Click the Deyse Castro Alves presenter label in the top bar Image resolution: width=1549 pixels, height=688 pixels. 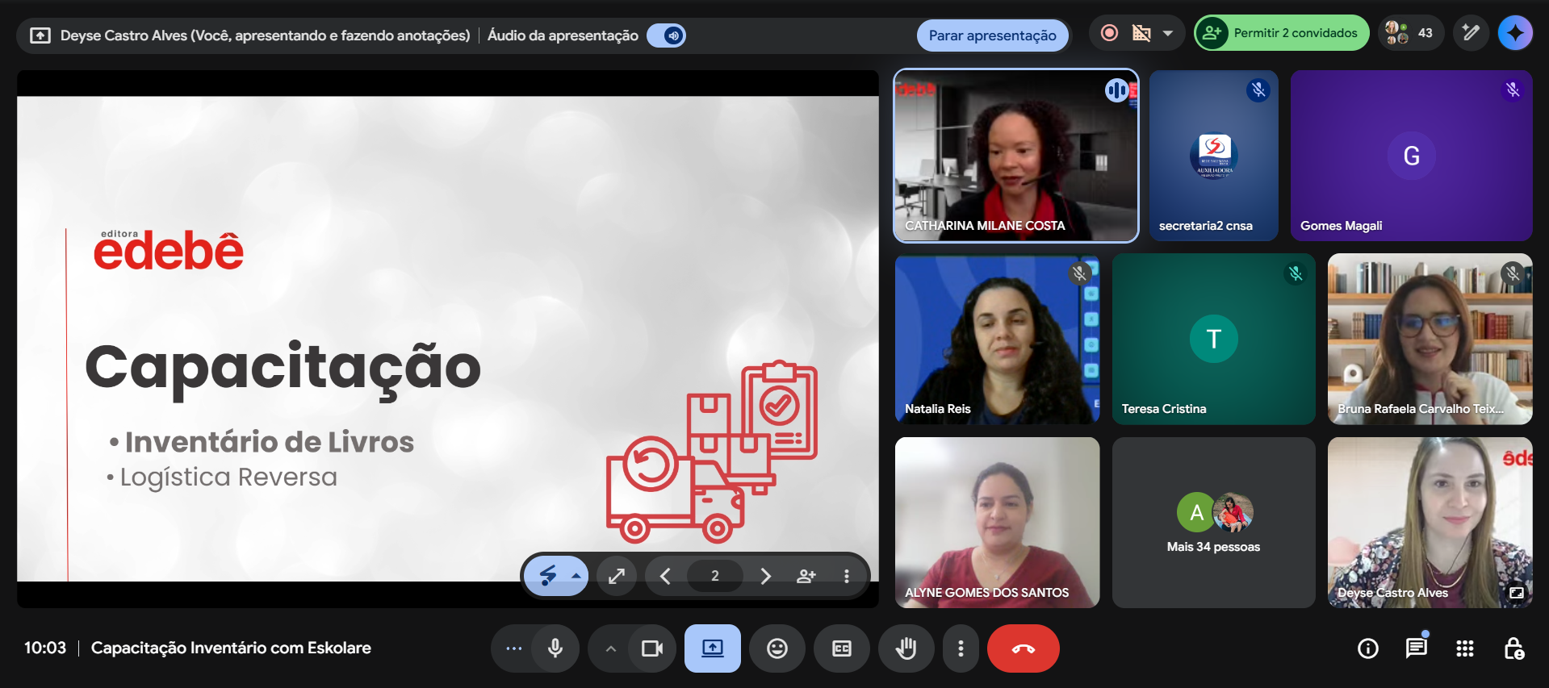(x=265, y=35)
